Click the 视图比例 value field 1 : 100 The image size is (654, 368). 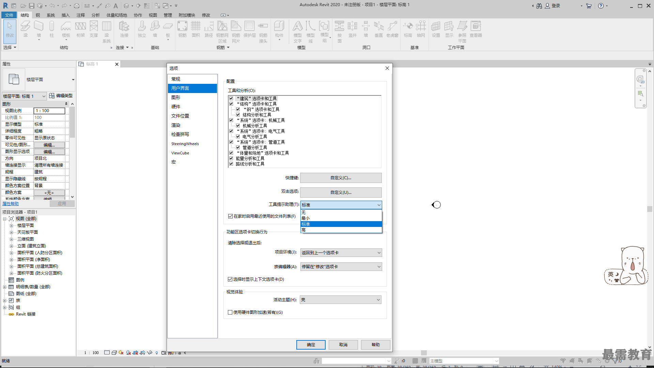(x=49, y=111)
